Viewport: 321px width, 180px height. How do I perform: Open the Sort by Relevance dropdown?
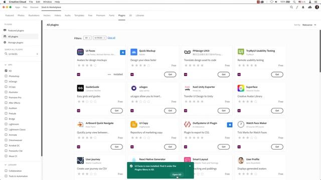coord(309,25)
